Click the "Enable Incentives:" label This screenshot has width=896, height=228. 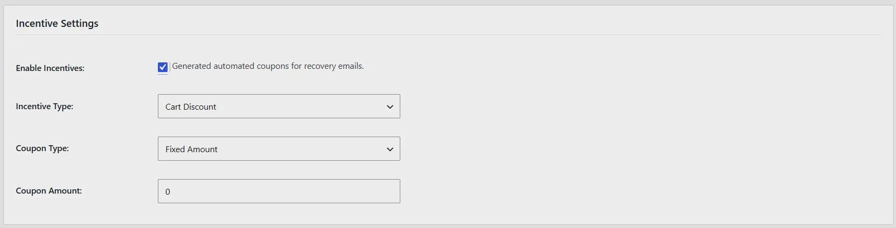click(x=50, y=68)
